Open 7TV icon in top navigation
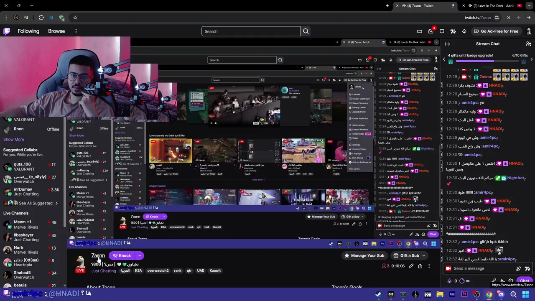The height and width of the screenshot is (301, 535). pos(453,31)
